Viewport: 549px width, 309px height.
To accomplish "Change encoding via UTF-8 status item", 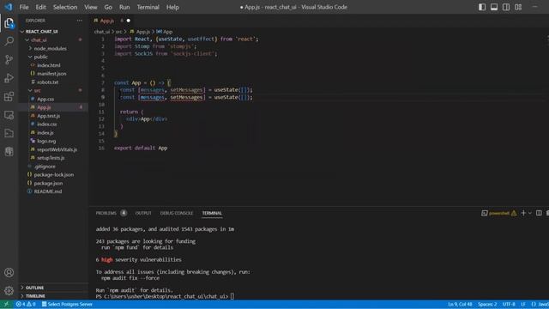I will click(x=509, y=304).
